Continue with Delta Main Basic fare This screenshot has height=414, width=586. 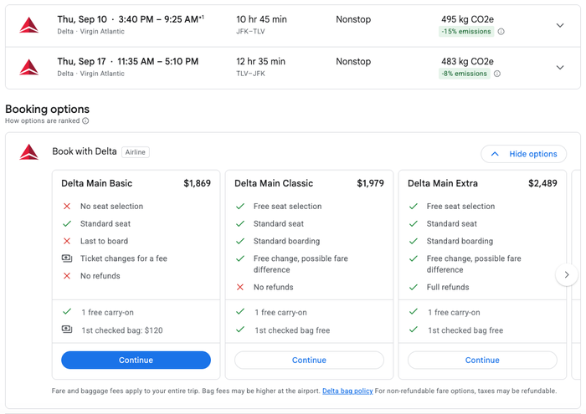(136, 360)
